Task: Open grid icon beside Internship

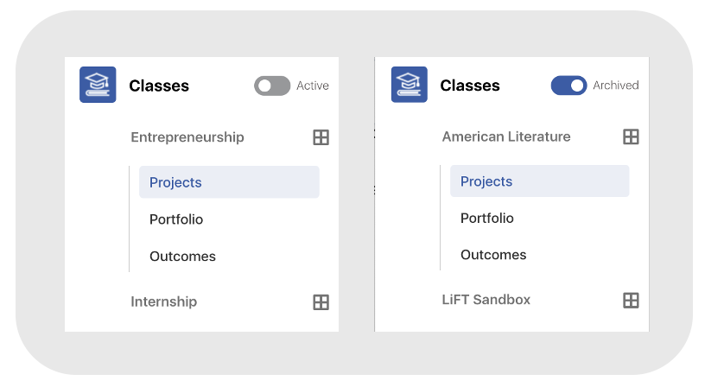Action: [321, 302]
